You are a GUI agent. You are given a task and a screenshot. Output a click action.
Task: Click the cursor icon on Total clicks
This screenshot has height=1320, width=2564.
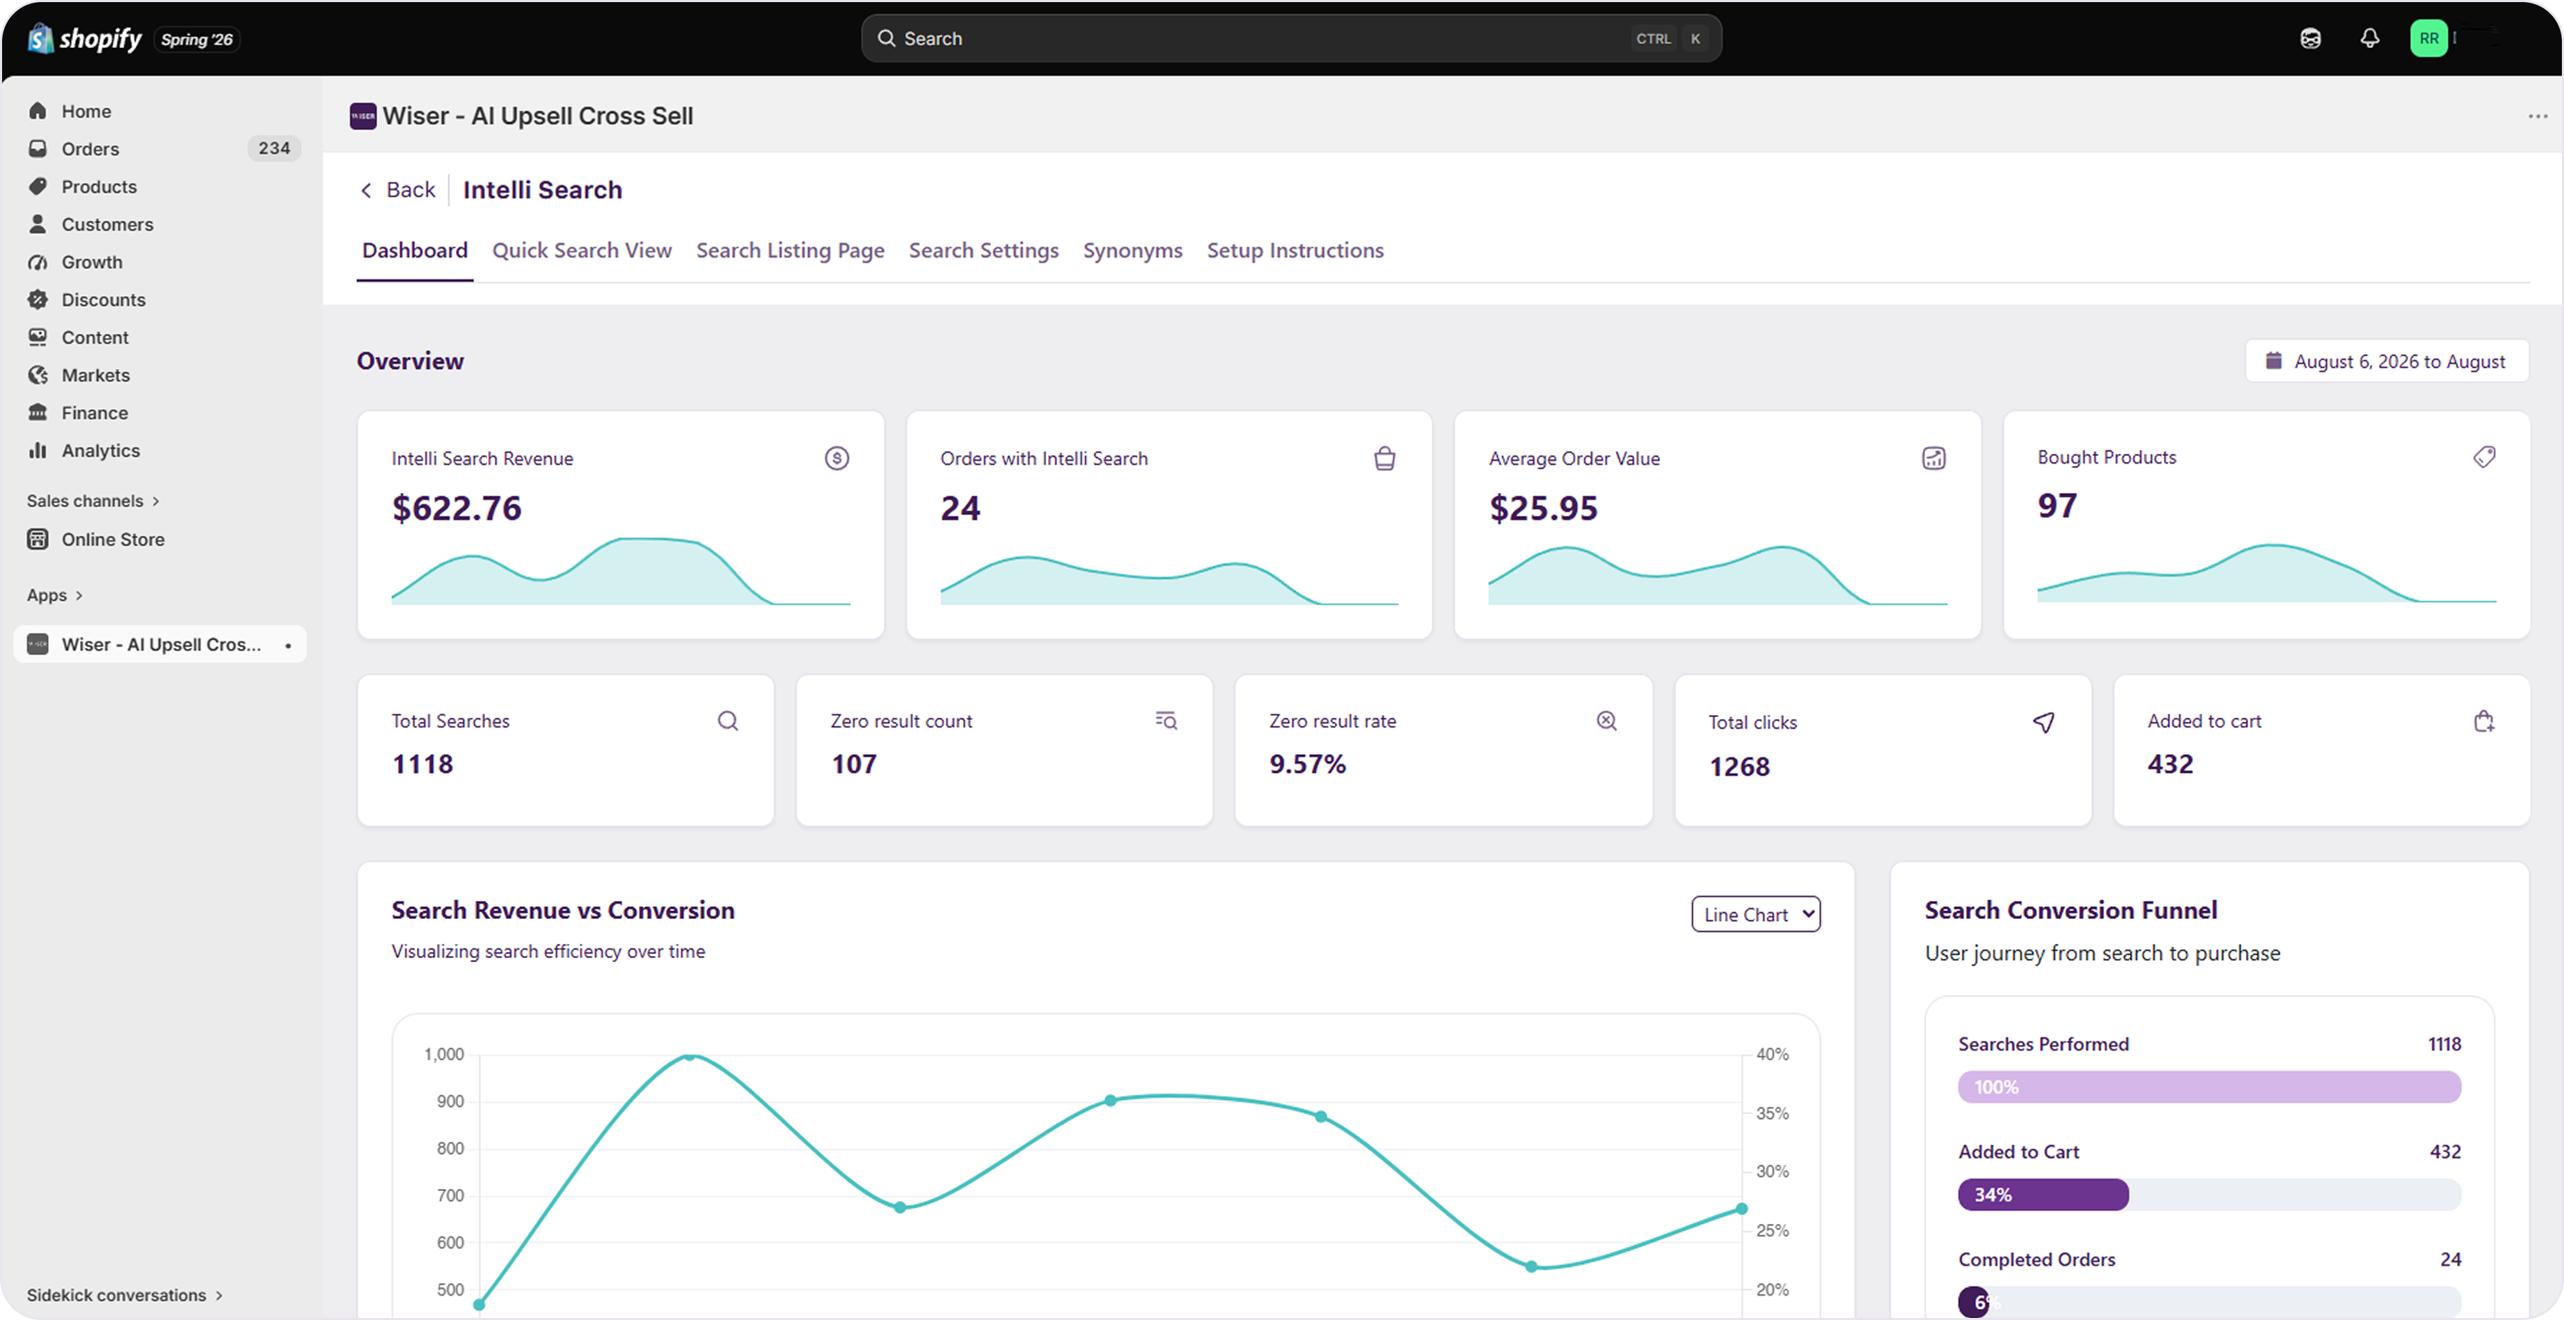point(2044,723)
